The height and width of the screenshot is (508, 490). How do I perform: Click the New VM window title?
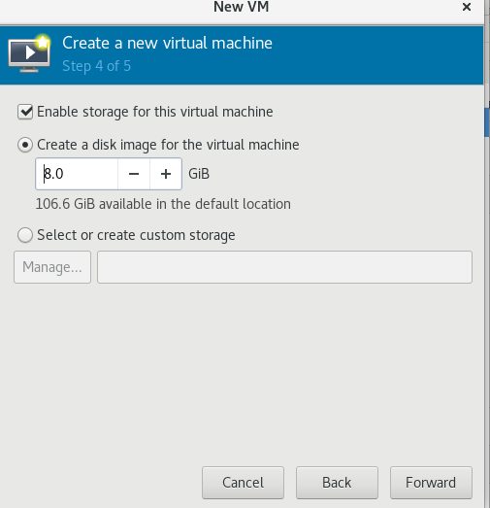tap(242, 7)
